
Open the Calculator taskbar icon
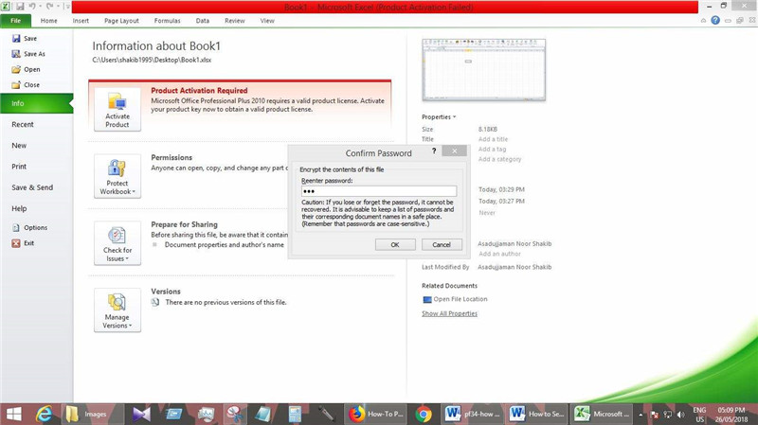[295, 414]
